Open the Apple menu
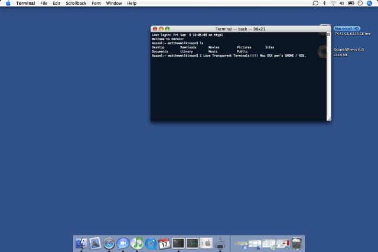378x252 pixels. (8, 3)
